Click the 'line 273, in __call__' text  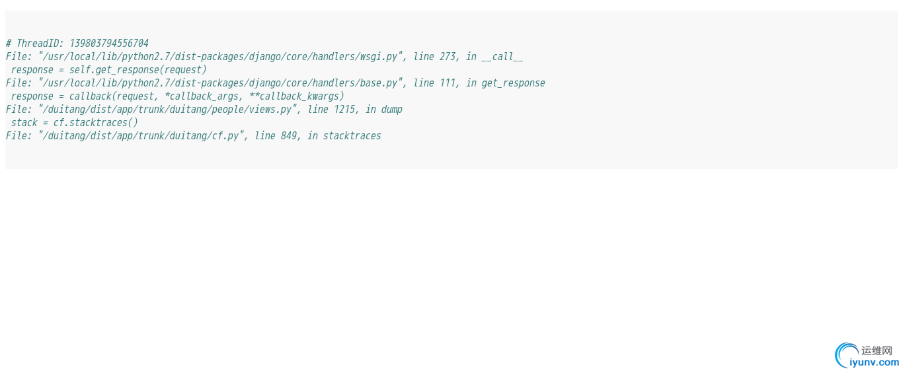[x=468, y=57]
